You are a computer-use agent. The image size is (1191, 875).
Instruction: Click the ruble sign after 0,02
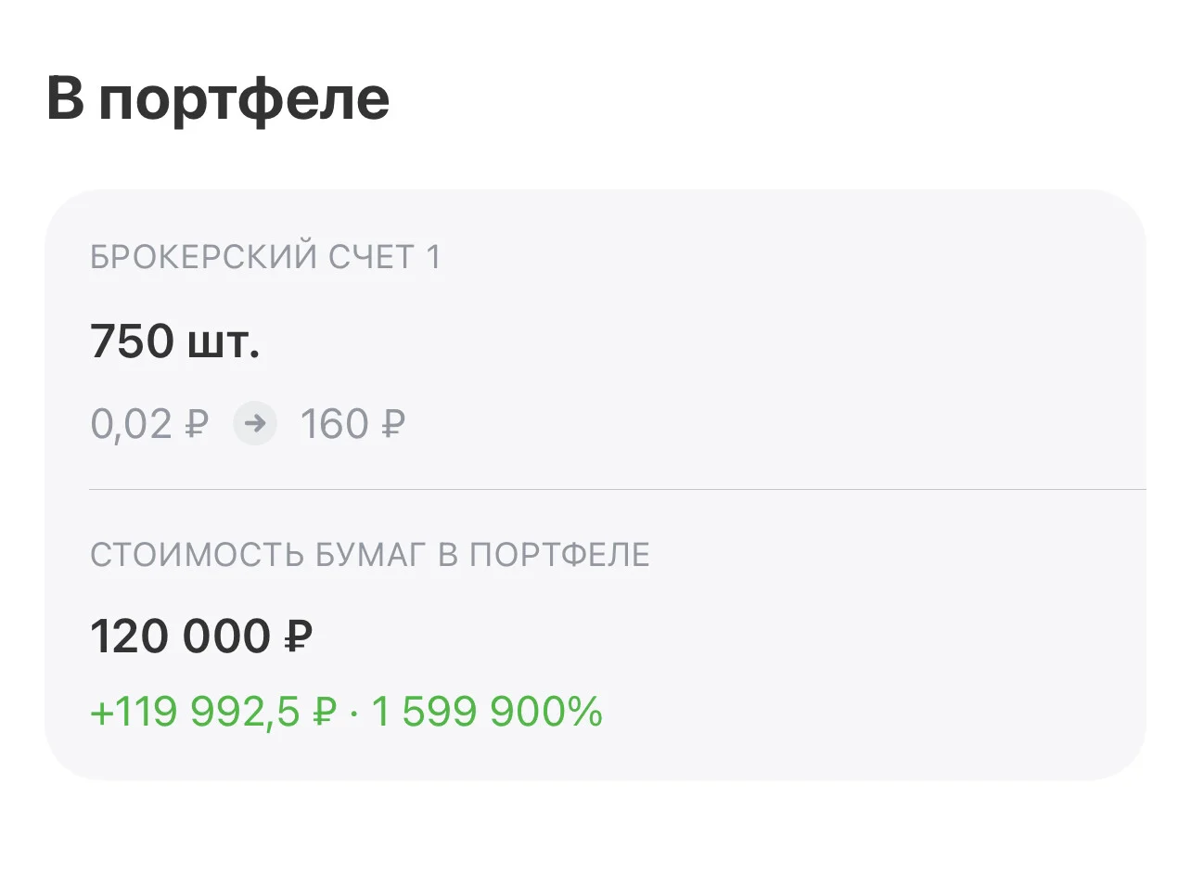(195, 425)
